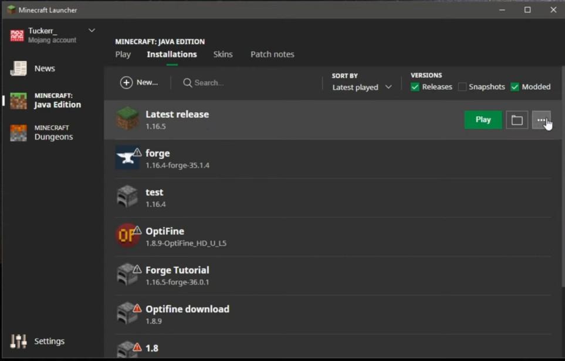This screenshot has height=361, width=565.
Task: Disable the Releases versions checkbox
Action: tap(415, 87)
